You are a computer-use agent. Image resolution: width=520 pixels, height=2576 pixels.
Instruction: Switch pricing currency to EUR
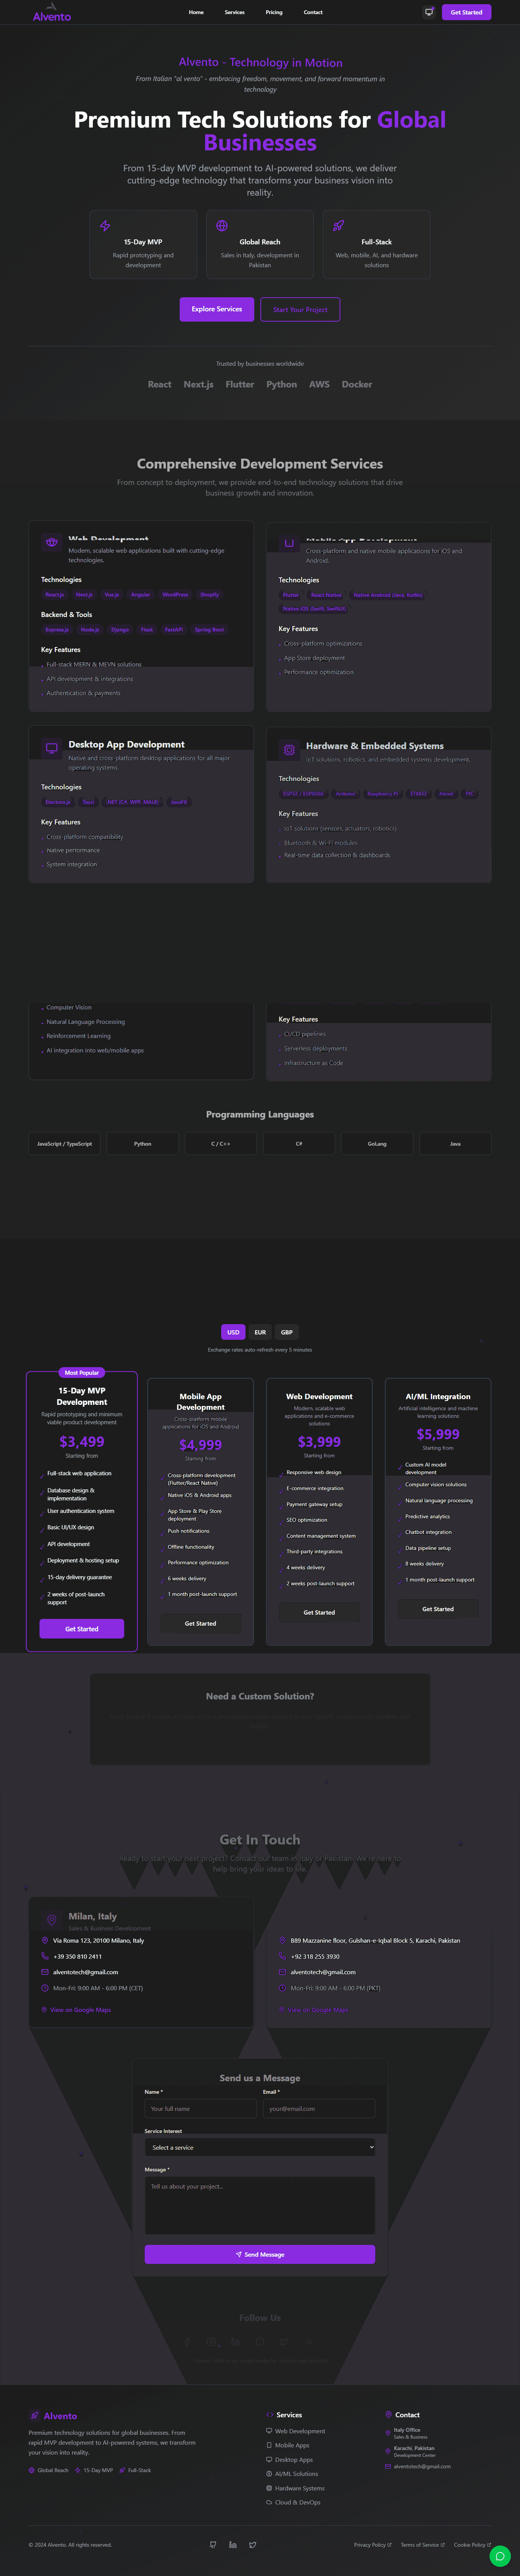pyautogui.click(x=260, y=1332)
